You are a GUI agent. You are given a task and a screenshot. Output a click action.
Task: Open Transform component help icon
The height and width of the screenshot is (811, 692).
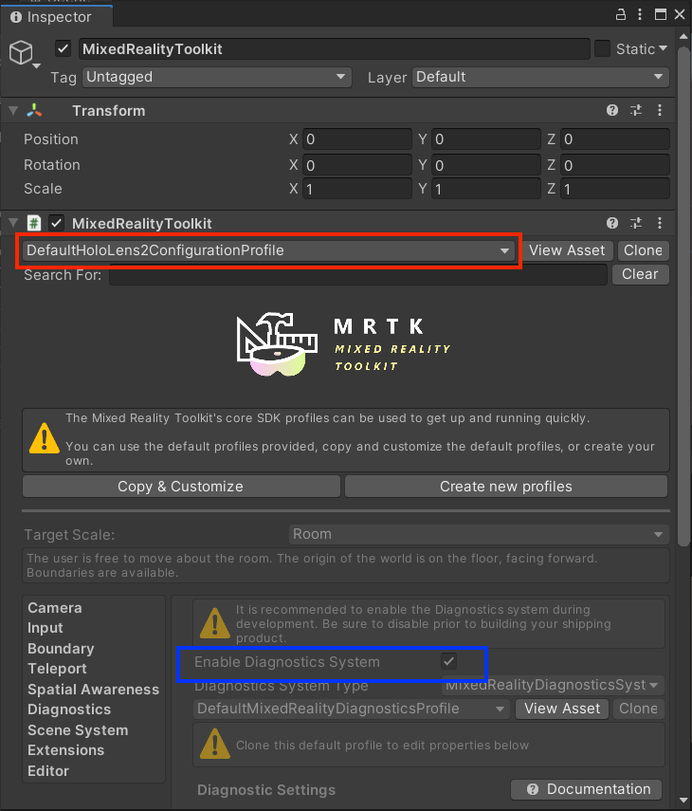pyautogui.click(x=612, y=111)
